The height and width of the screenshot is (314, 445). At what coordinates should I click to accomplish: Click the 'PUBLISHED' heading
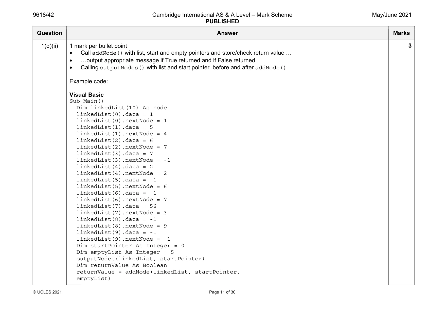[x=222, y=22]
